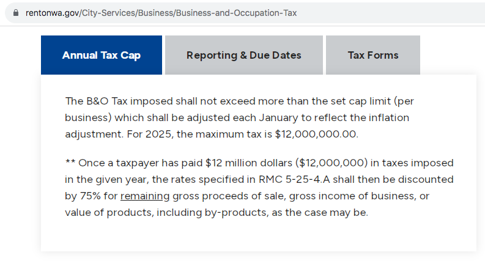Screen dimensions: 485x263
Task: Click the double asterisk footnote marker
Action: 70,163
